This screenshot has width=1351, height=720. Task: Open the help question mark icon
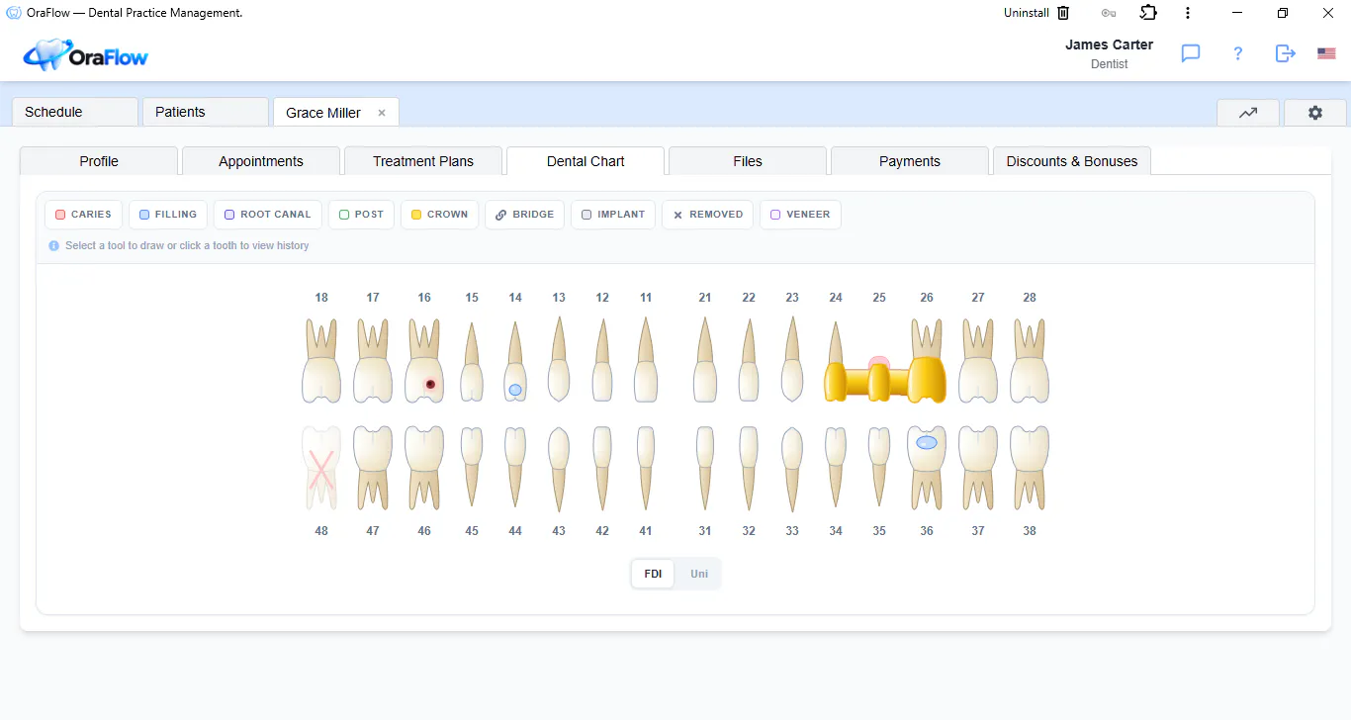1237,53
